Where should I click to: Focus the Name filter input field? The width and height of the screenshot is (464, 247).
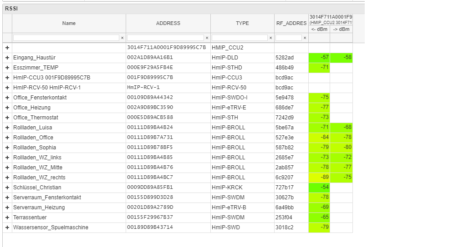tap(66, 38)
